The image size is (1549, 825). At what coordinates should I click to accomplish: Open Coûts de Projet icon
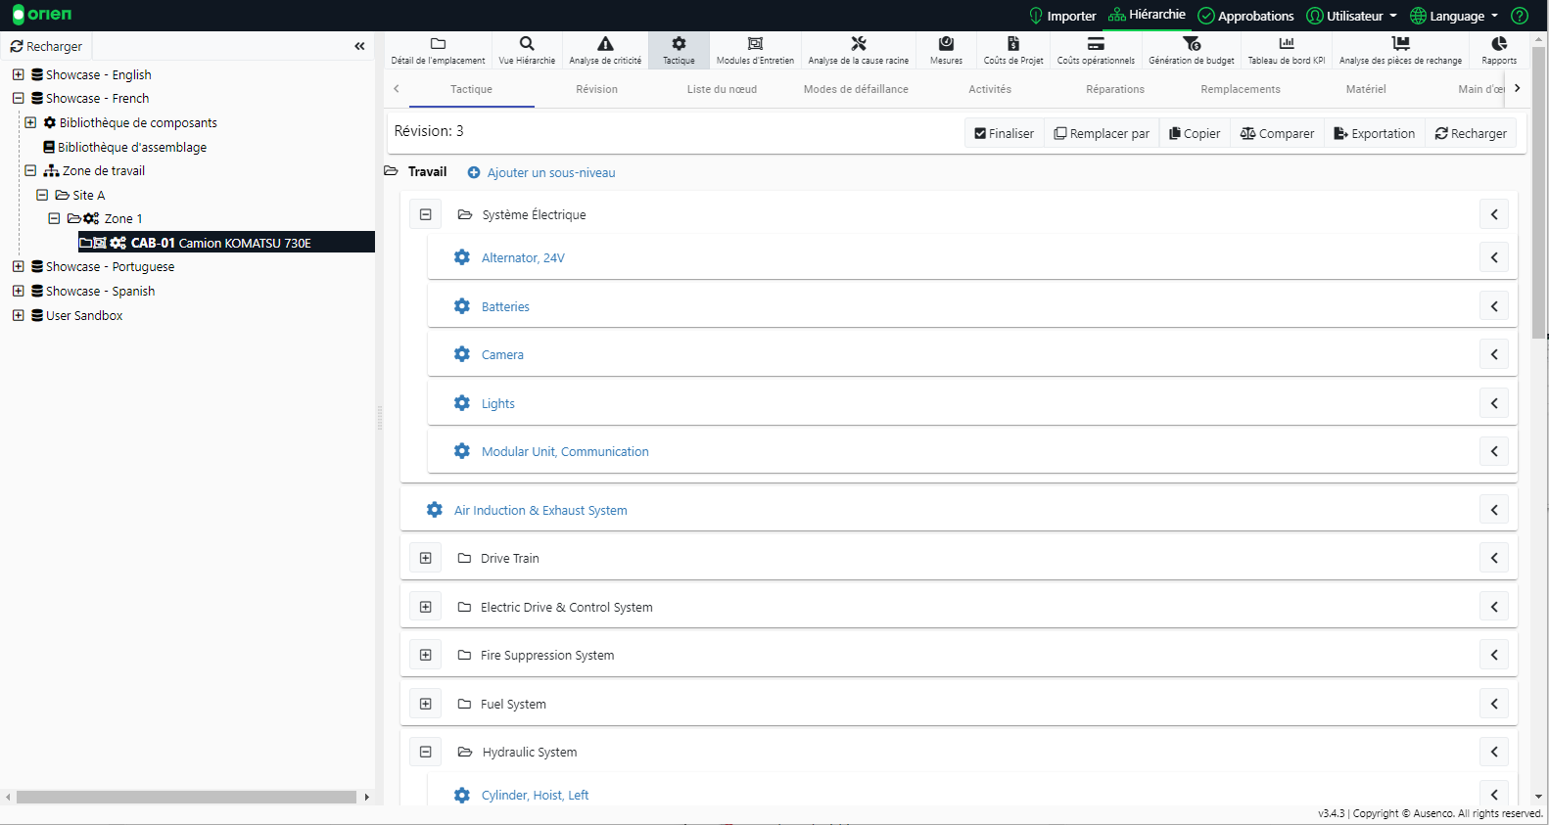click(x=1013, y=50)
